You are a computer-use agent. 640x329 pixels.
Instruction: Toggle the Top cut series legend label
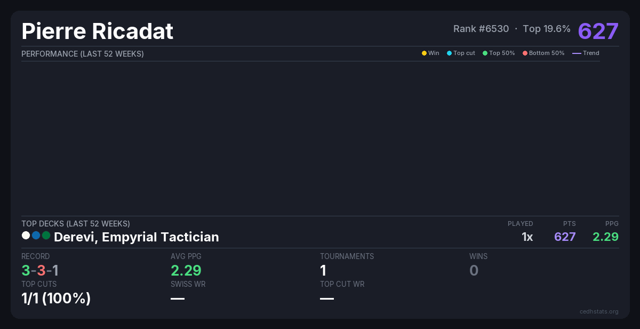pyautogui.click(x=464, y=53)
